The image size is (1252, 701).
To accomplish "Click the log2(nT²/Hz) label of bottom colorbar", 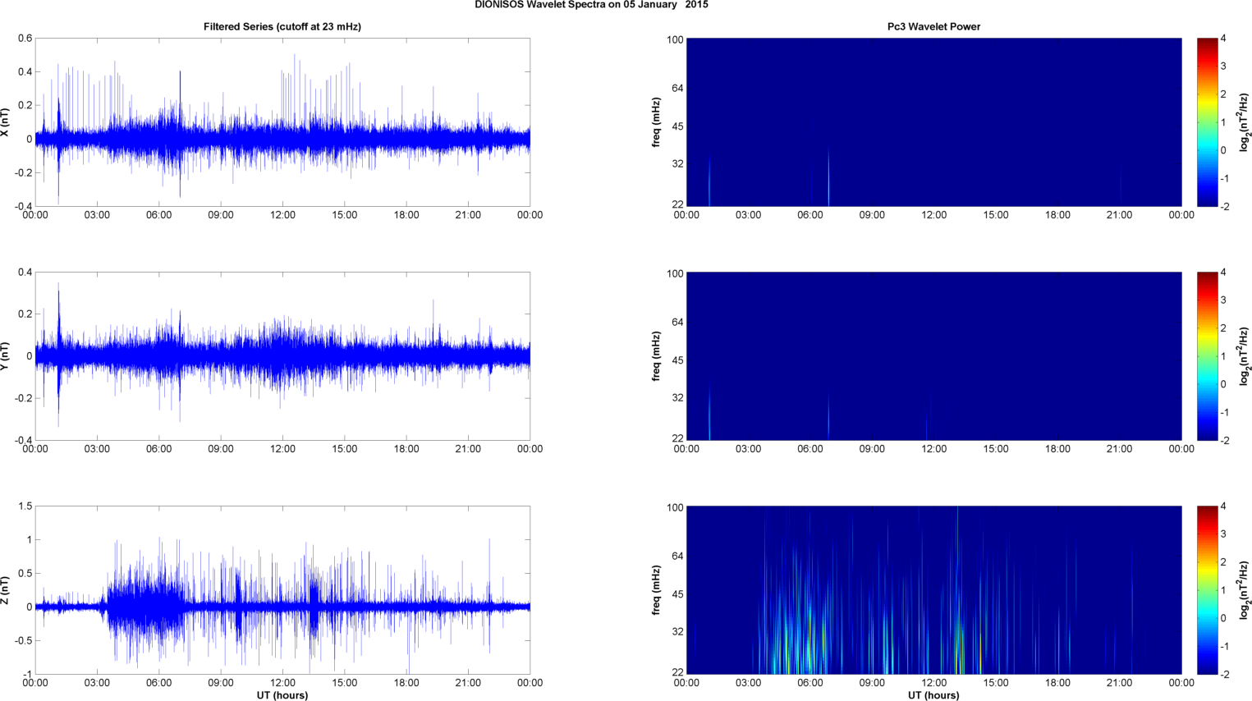I will pyautogui.click(x=1245, y=590).
